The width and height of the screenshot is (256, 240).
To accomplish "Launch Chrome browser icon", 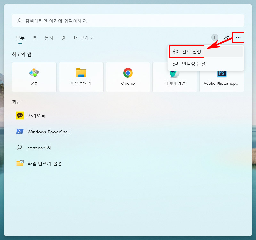I will tap(128, 77).
